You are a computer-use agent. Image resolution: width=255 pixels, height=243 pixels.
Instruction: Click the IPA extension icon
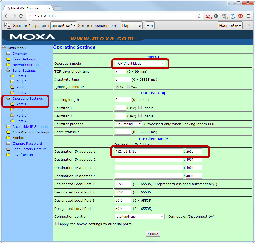[x=232, y=16]
